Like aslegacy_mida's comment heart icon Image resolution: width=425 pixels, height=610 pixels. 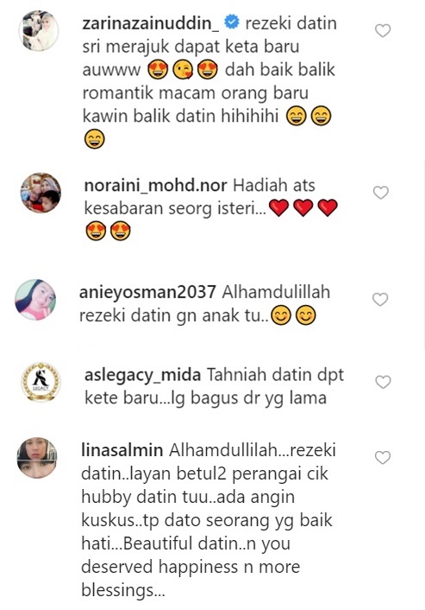coord(383,382)
